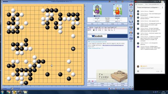Click the Others button under timers
The image size is (168, 94).
[x=123, y=24]
